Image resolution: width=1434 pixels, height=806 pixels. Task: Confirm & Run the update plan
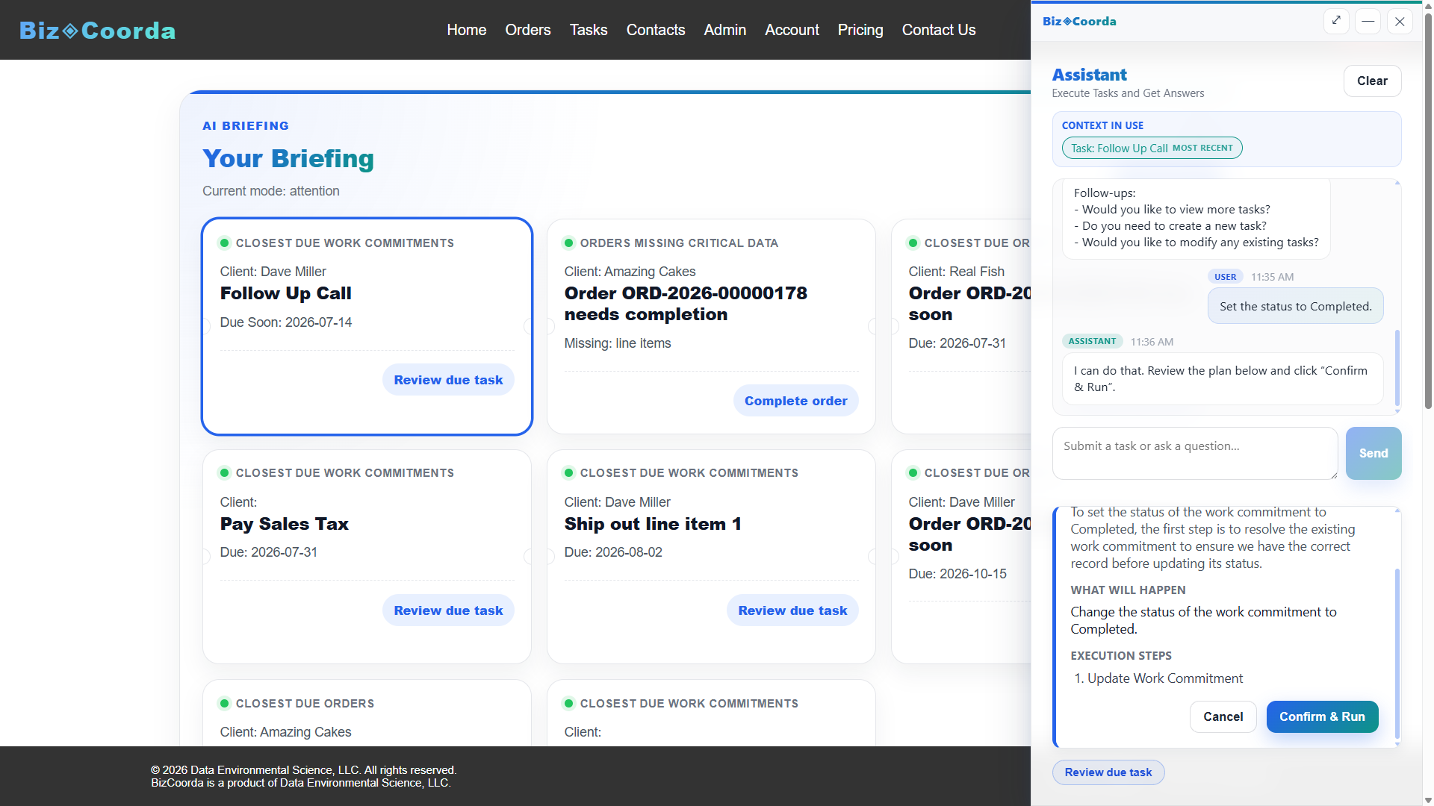pos(1322,716)
